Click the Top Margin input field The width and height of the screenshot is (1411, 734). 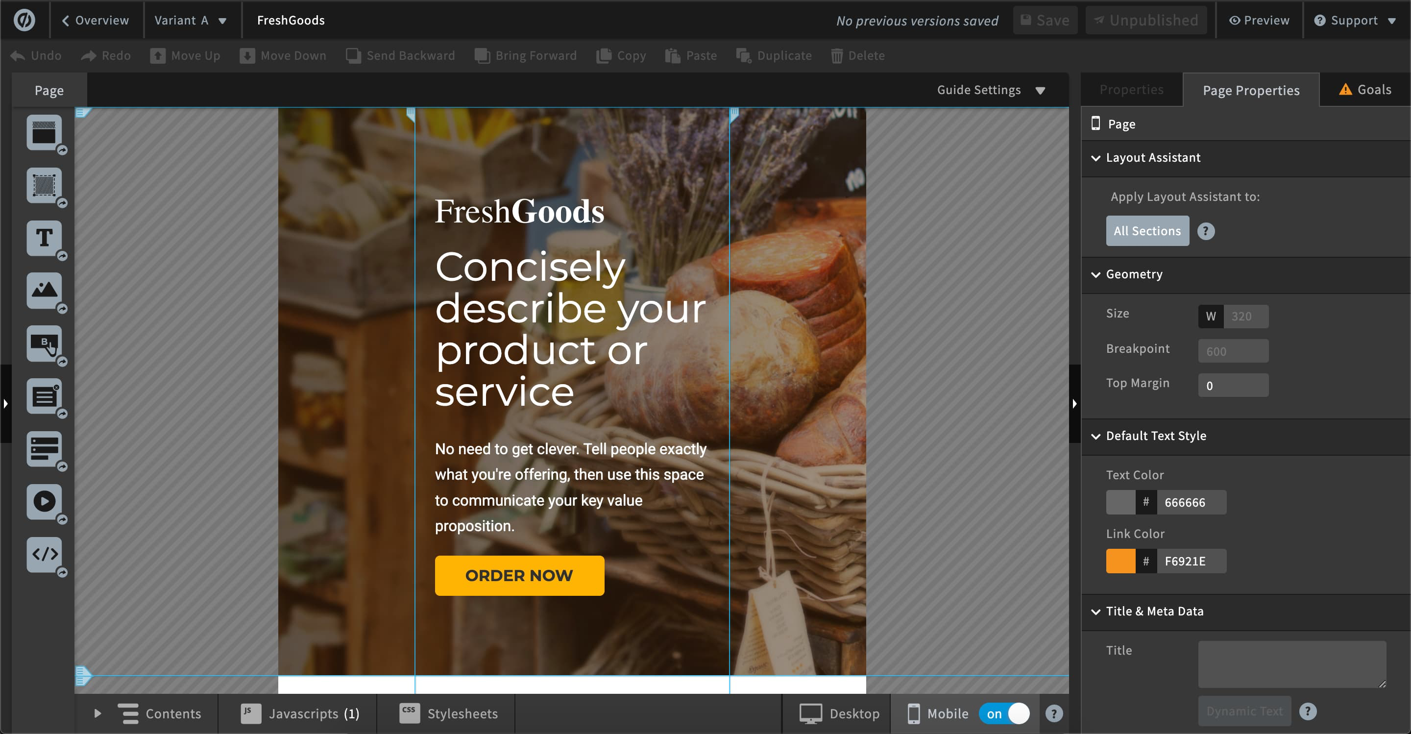1233,386
